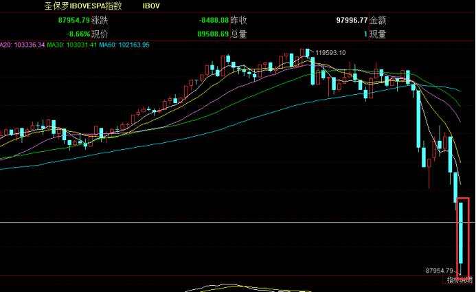This screenshot has height=292, width=476.
Task: Click the 圣保罗IBOVESPA指数 title
Action: pyautogui.click(x=83, y=5)
